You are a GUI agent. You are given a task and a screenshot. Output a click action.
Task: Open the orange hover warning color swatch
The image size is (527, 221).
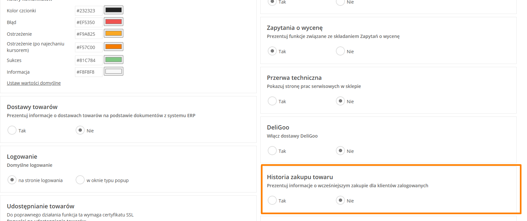(x=114, y=47)
